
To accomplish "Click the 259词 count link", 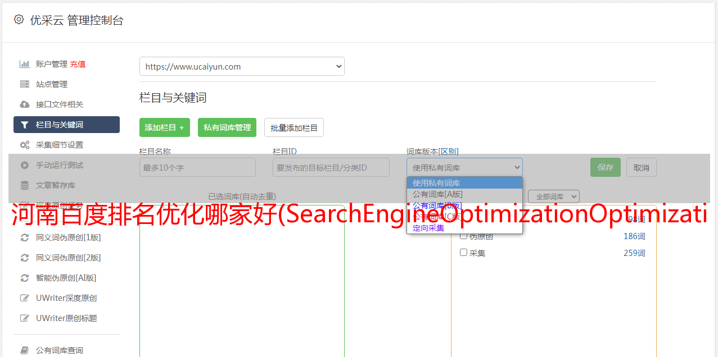I will pos(634,253).
